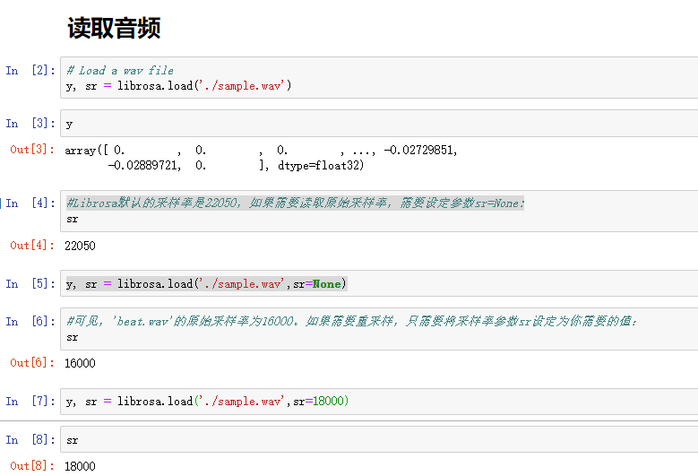Click the In [5] cell prompt

[30, 283]
